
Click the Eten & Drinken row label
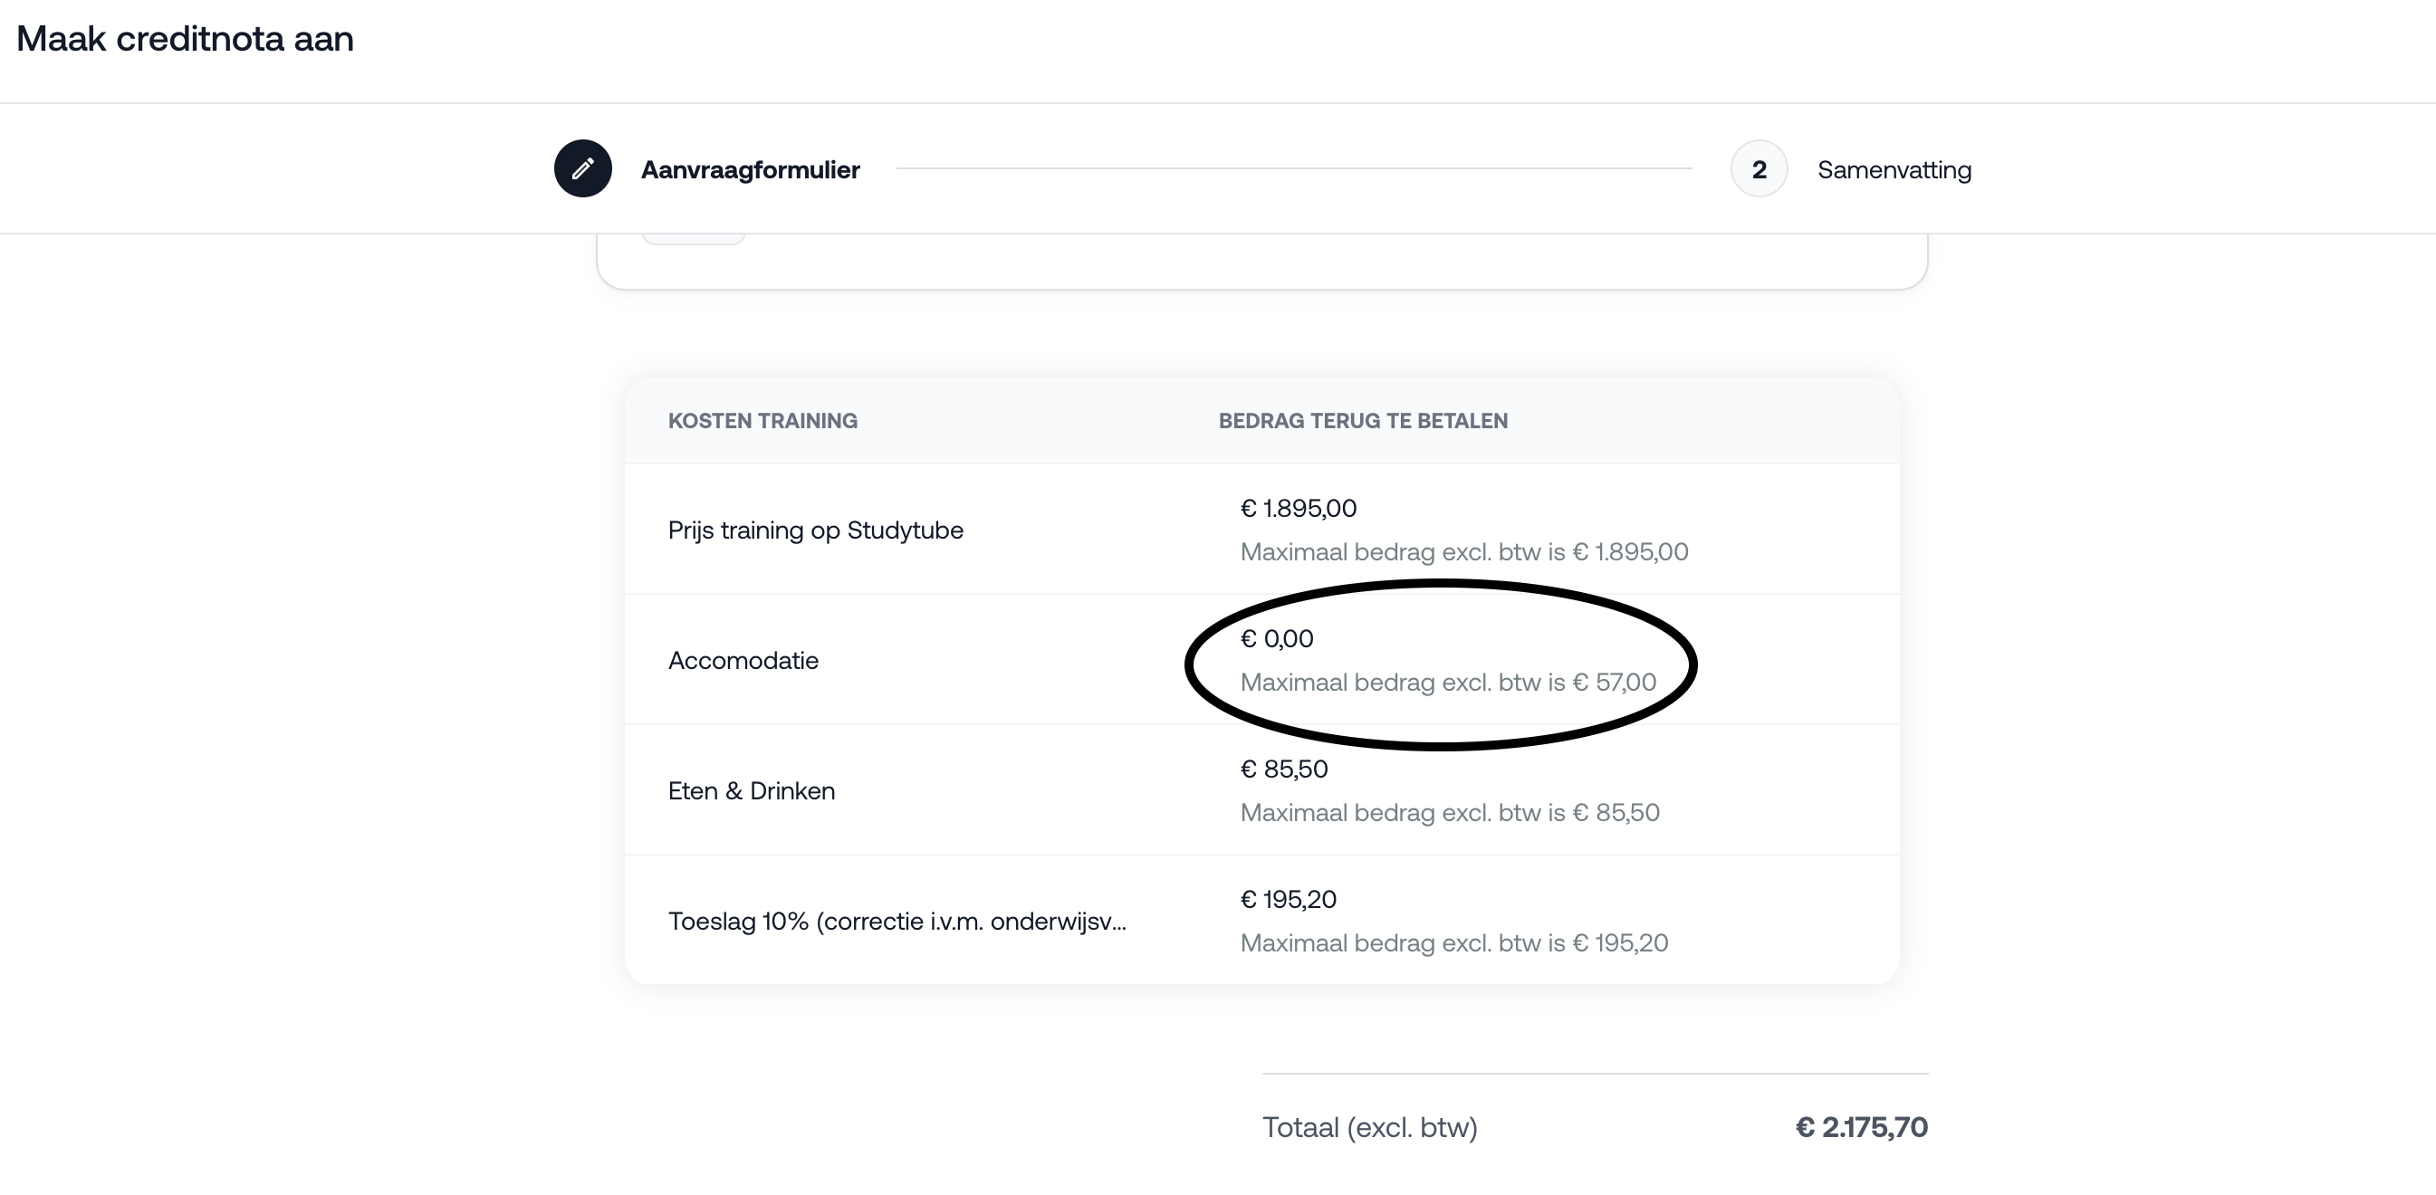pos(751,791)
